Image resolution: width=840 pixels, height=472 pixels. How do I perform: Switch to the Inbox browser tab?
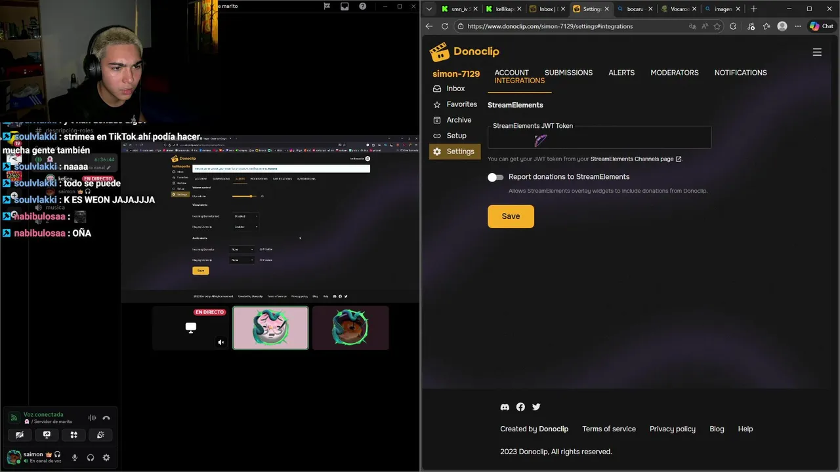coord(547,9)
